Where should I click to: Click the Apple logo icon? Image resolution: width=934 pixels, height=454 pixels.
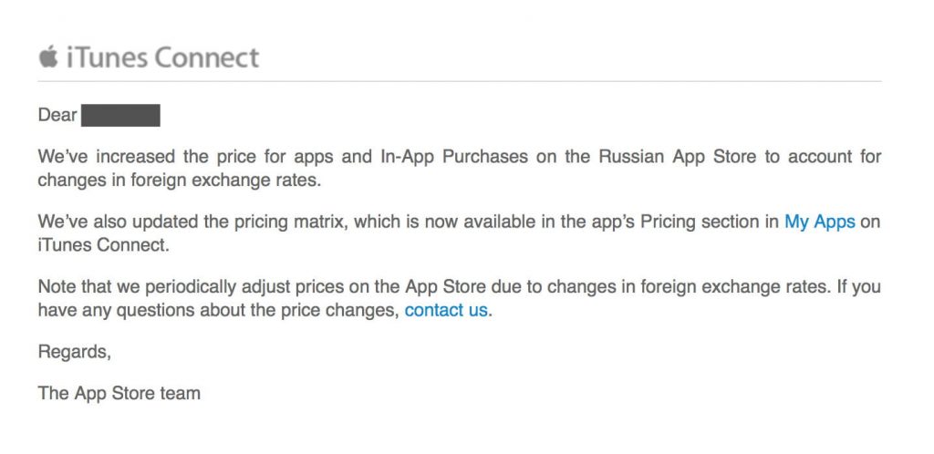47,57
